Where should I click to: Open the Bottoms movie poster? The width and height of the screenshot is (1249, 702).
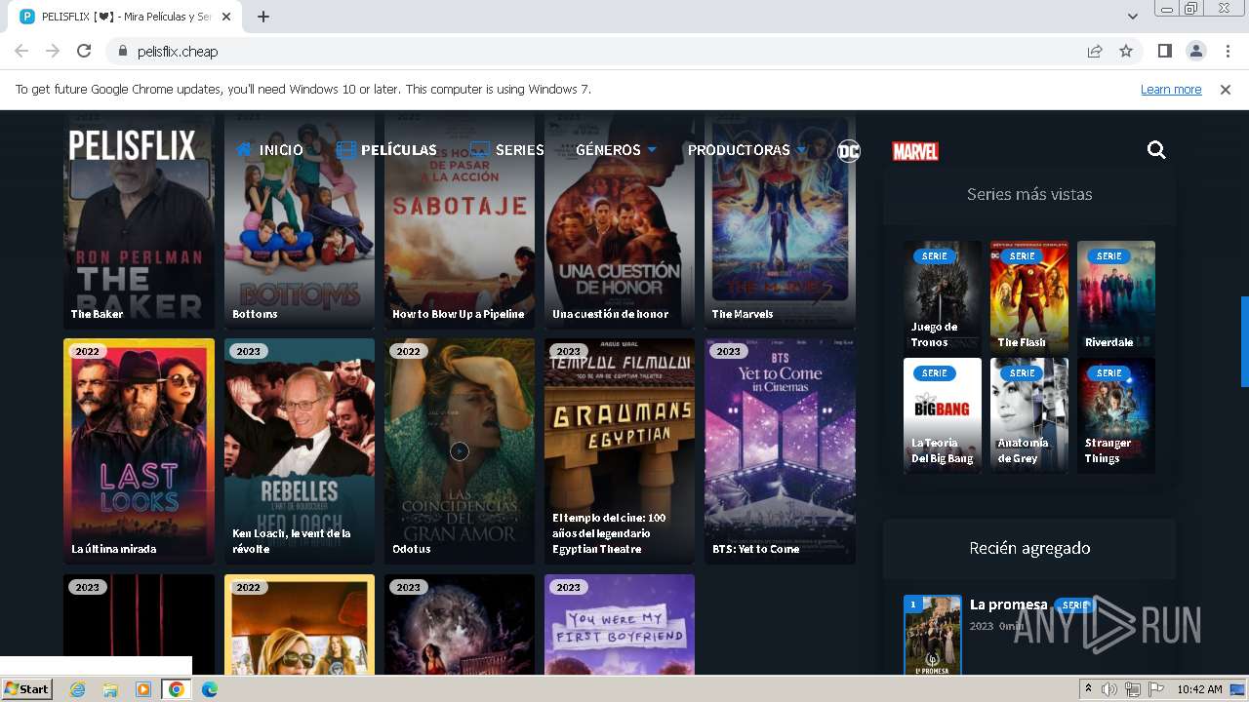point(300,219)
